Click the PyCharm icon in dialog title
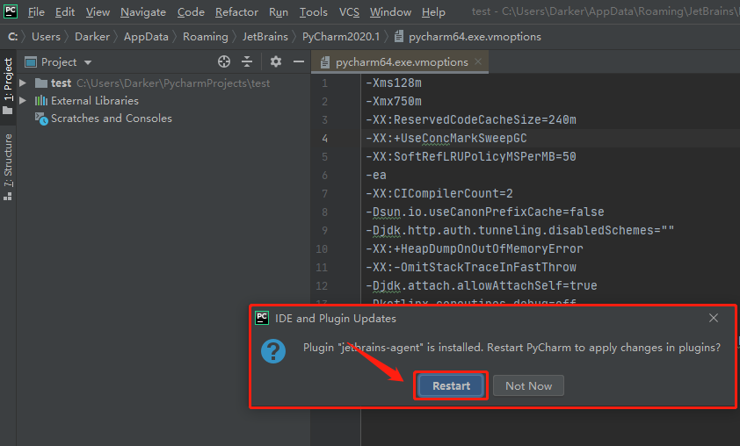The height and width of the screenshot is (446, 740). click(x=262, y=318)
